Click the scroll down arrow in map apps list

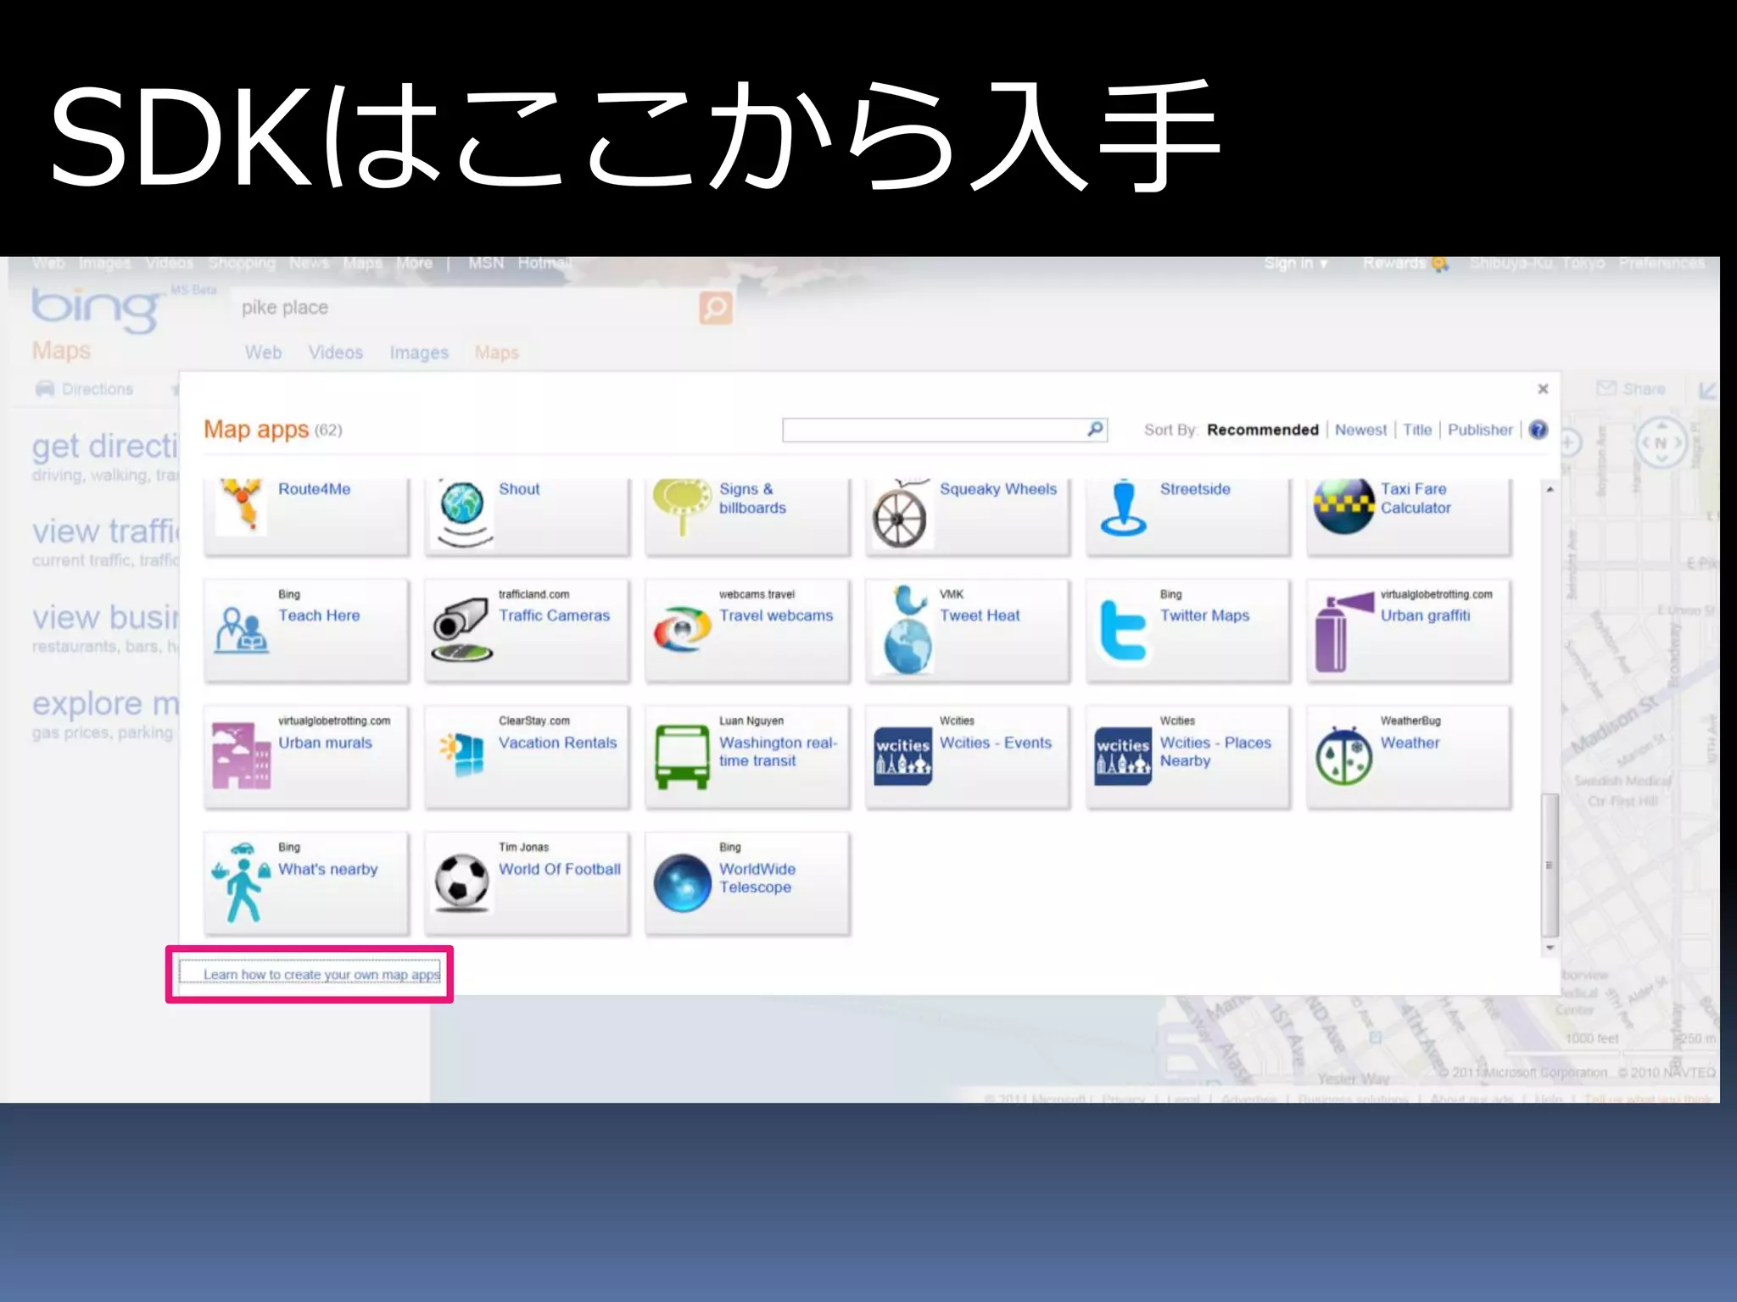[x=1550, y=948]
